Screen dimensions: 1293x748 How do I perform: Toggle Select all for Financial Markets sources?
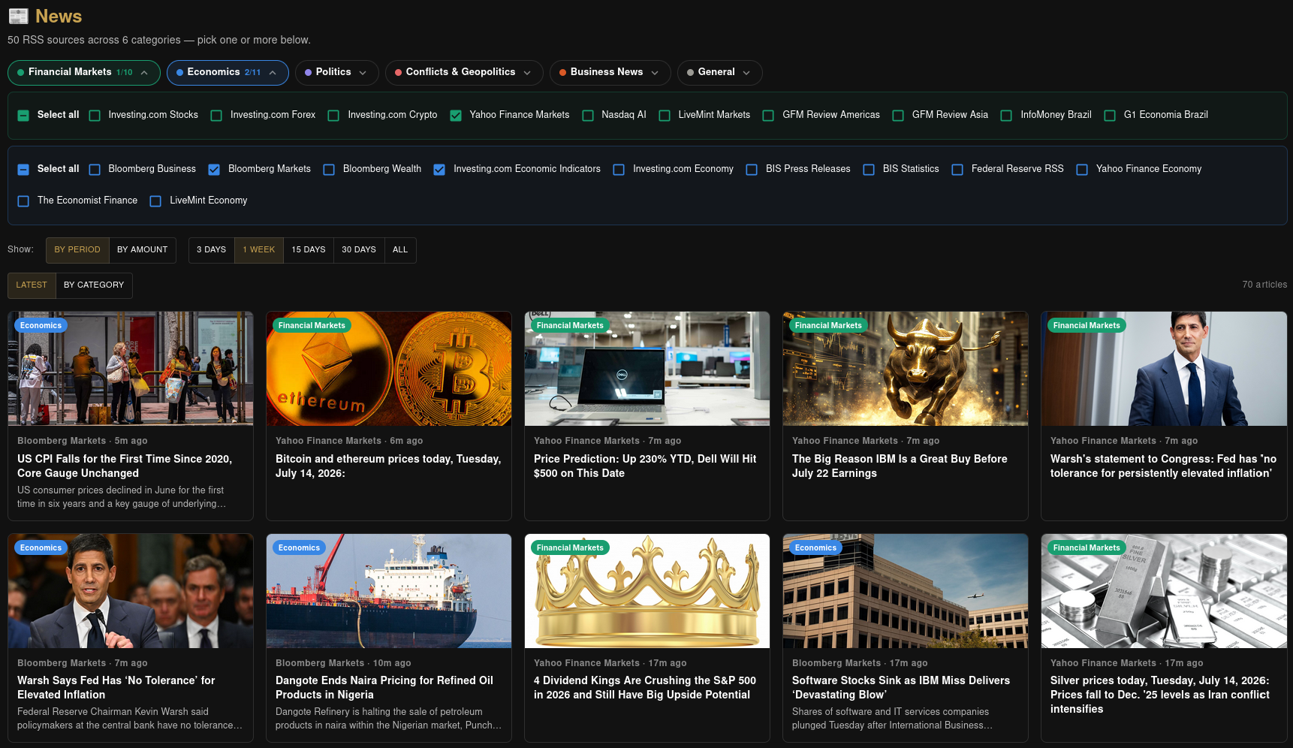[23, 115]
